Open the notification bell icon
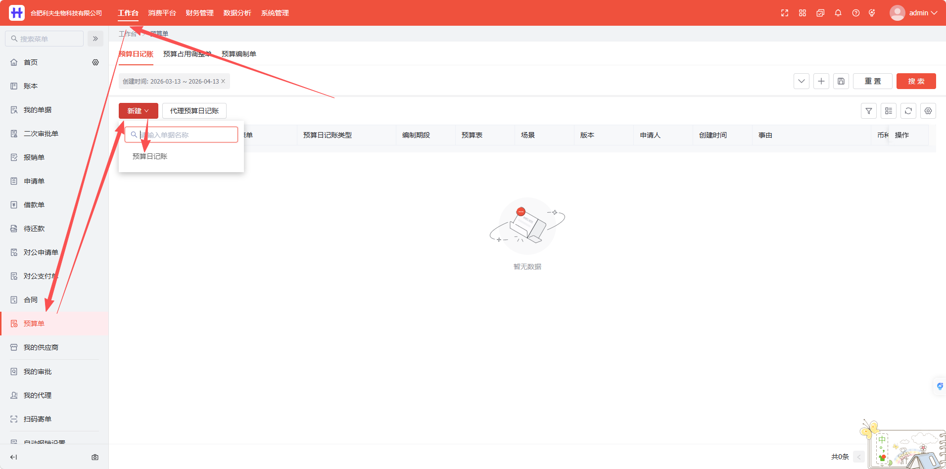The height and width of the screenshot is (469, 946). (838, 13)
